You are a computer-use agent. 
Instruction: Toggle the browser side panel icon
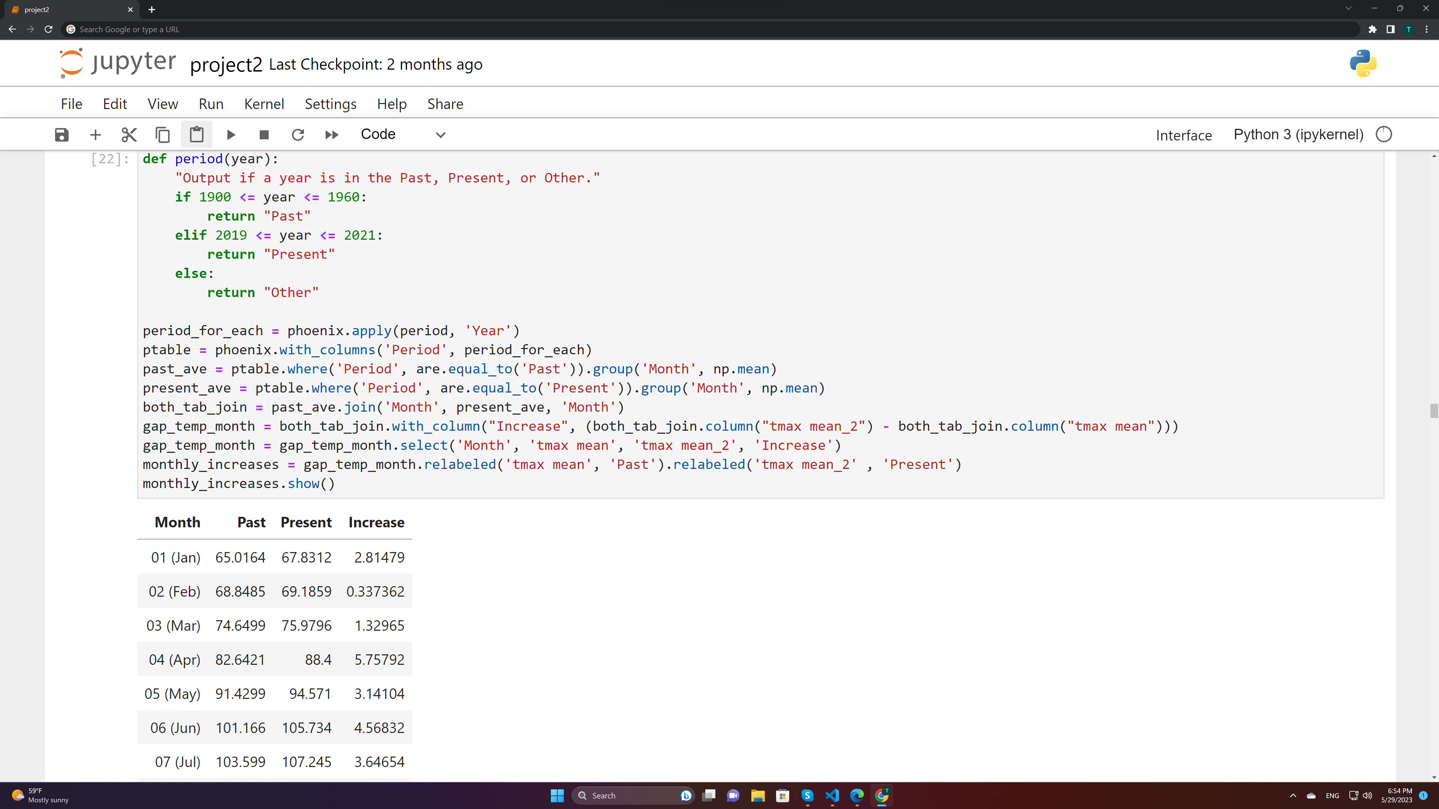pos(1390,29)
